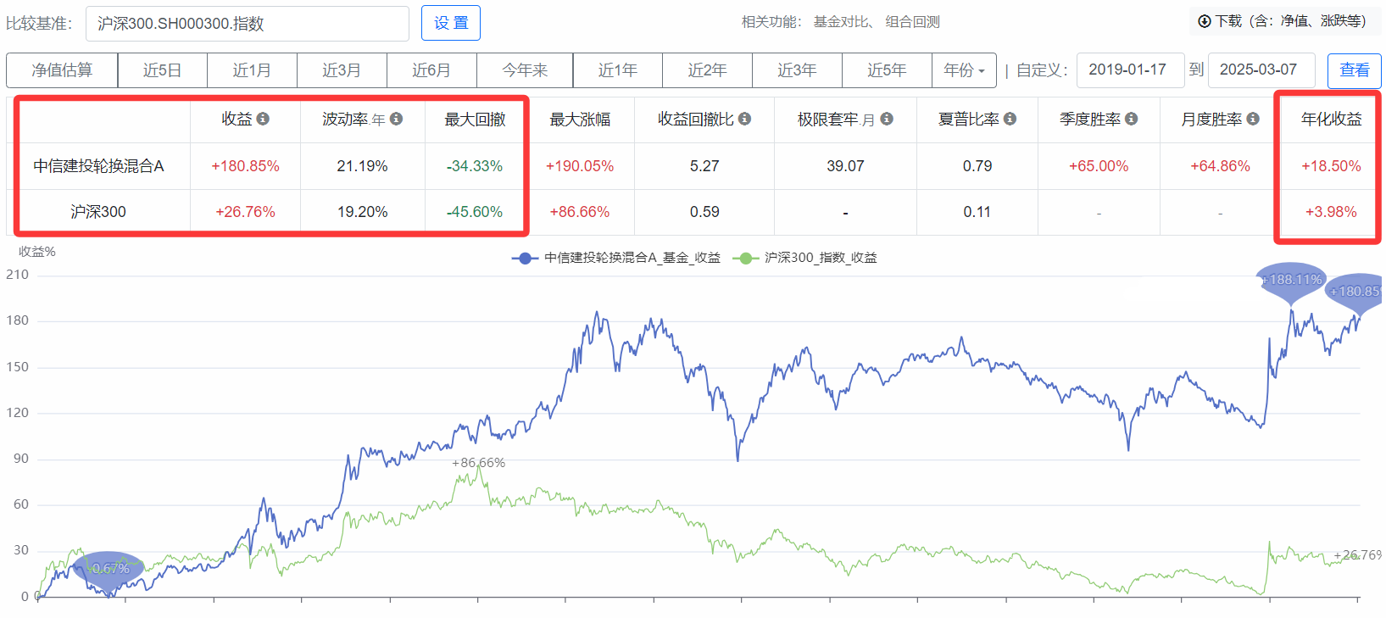Viewport: 1386px width, 618px height.
Task: Click the +18.50% annualized return cell
Action: pyautogui.click(x=1331, y=166)
